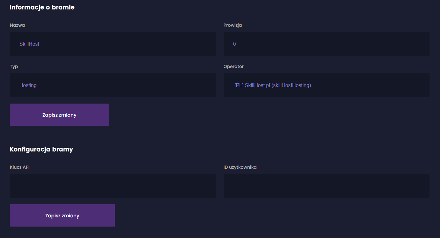
Task: Select the Typ label text
Action: (14, 66)
